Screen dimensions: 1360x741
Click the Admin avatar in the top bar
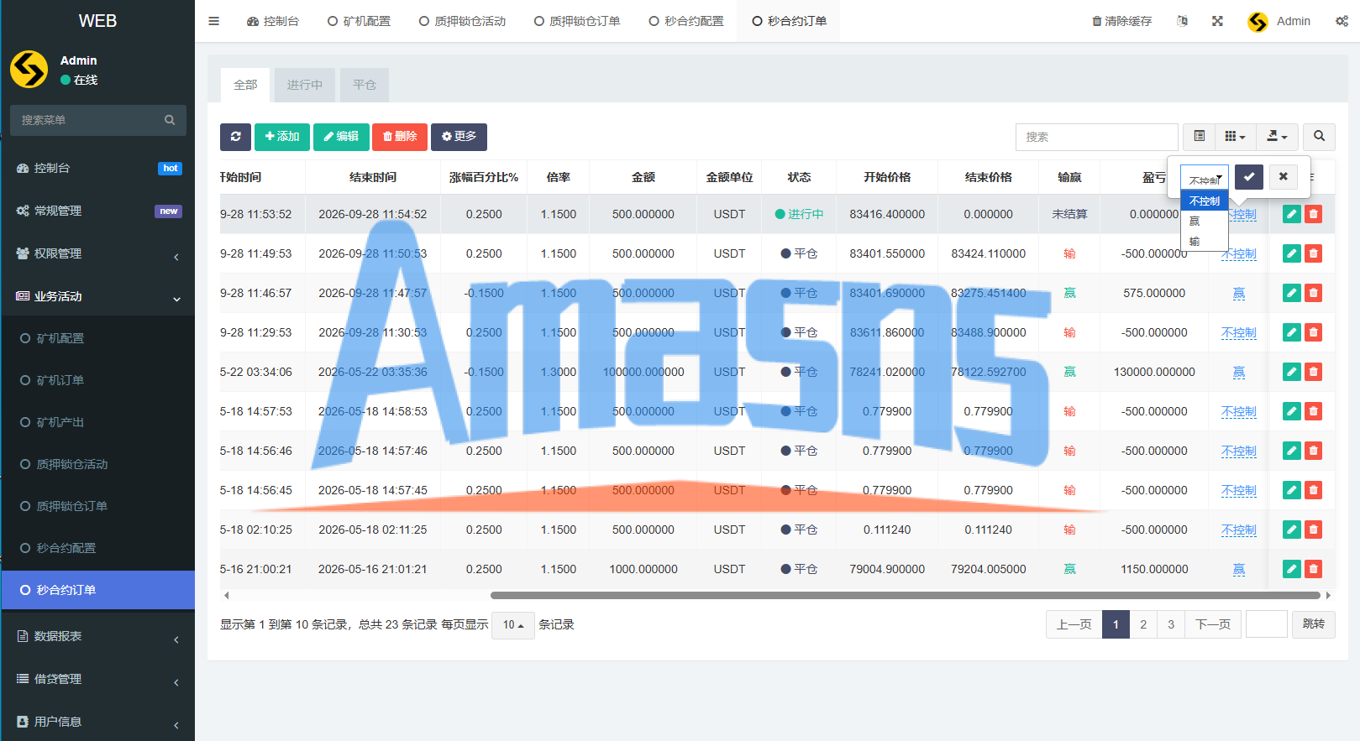coord(1258,22)
